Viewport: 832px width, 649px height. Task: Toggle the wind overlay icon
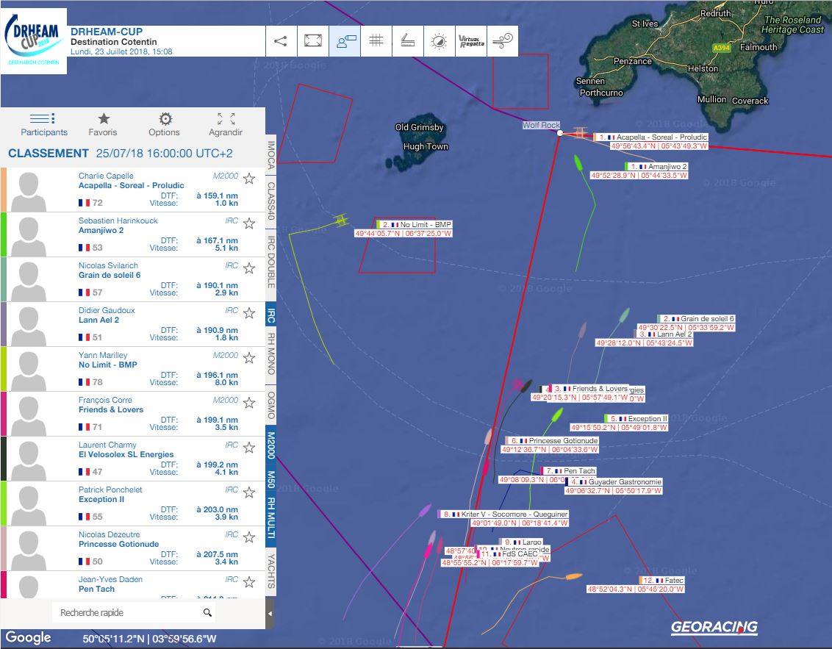pos(503,41)
